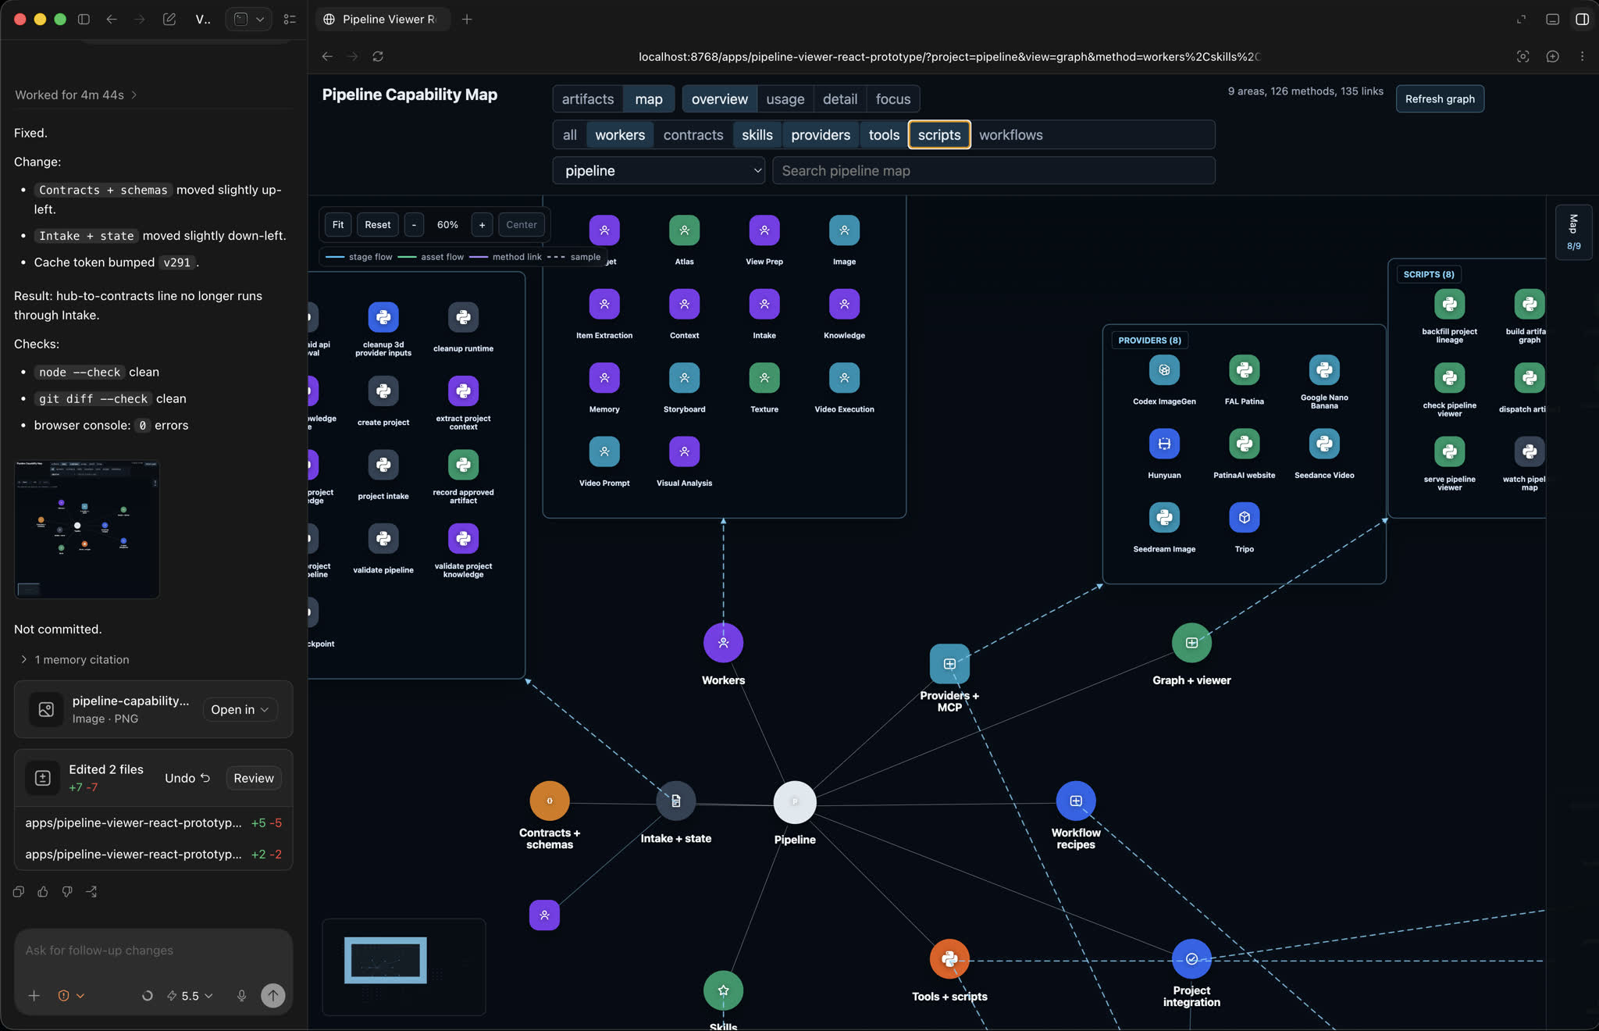Select the Storyboard worker icon
This screenshot has width=1599, height=1031.
[684, 378]
